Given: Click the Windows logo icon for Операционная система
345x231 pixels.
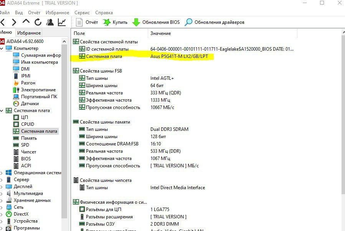Looking at the screenshot, I should 8,173.
